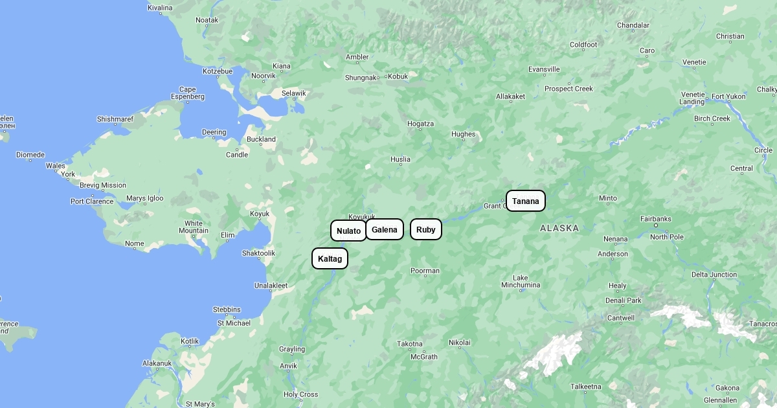Select the Unalakleet place label
The image size is (777, 408).
pos(271,286)
